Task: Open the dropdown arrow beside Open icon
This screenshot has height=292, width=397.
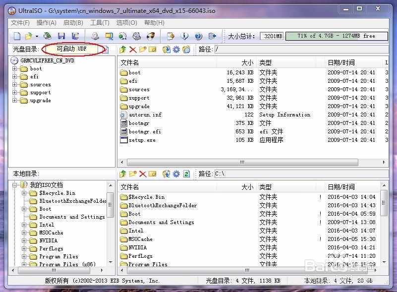Action: click(x=37, y=37)
